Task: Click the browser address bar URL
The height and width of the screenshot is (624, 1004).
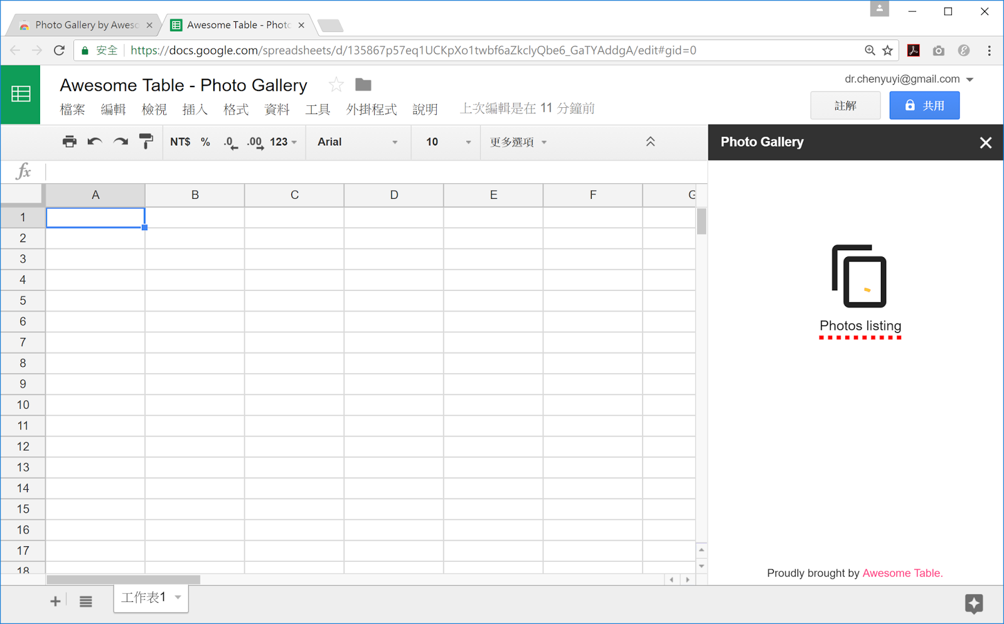Action: click(x=414, y=50)
